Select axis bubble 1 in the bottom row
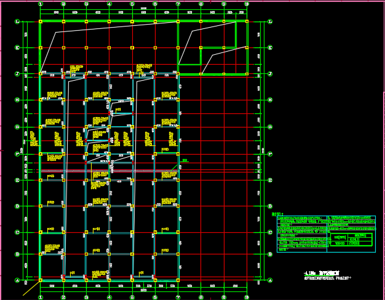 [x=41, y=297]
